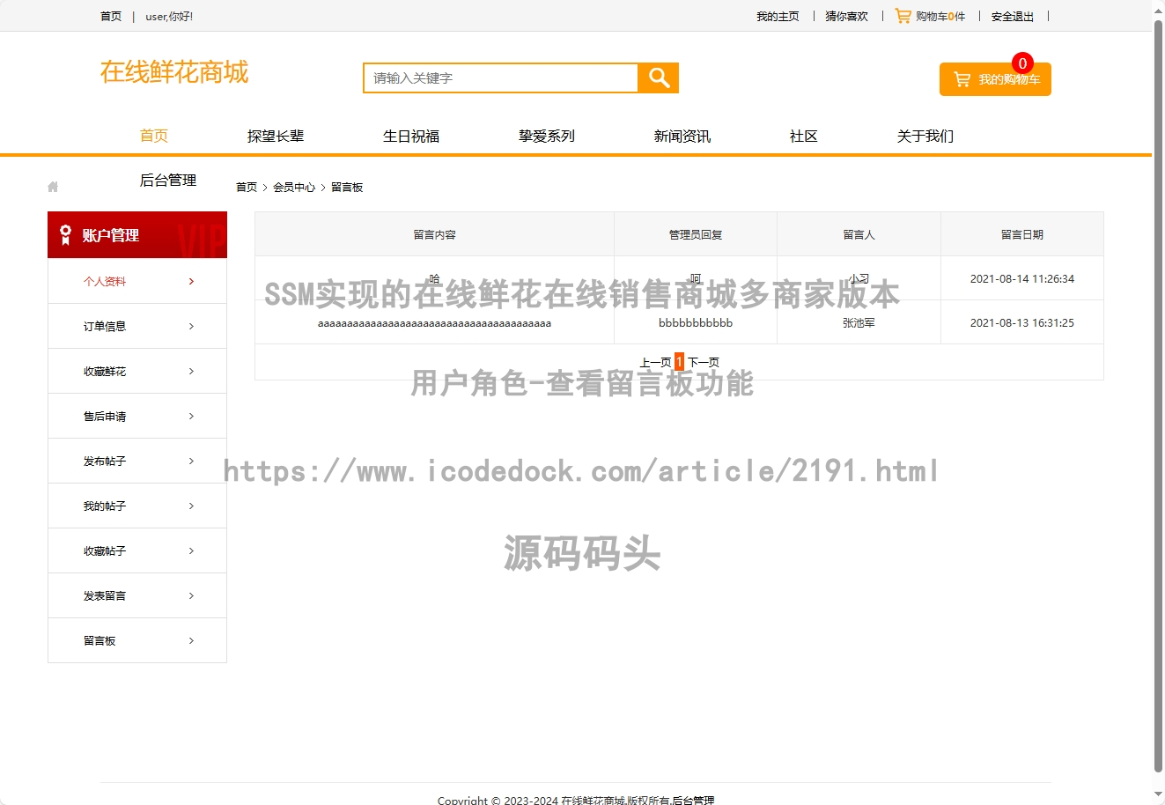The width and height of the screenshot is (1165, 805).
Task: Click the 留言日期 column header
Action: click(x=1022, y=235)
